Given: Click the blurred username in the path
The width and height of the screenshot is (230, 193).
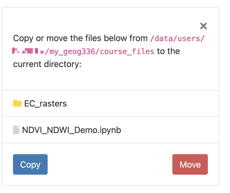Looking at the screenshot, I should click(x=29, y=51).
